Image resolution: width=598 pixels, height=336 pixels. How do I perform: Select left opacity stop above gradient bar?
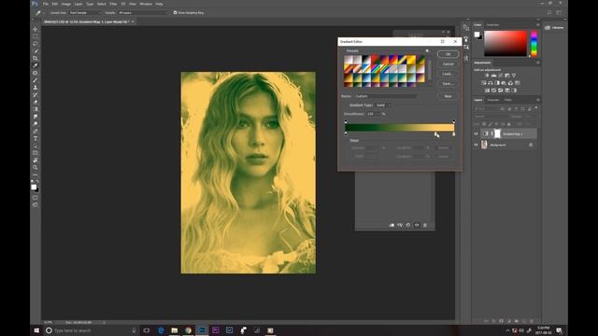point(346,121)
